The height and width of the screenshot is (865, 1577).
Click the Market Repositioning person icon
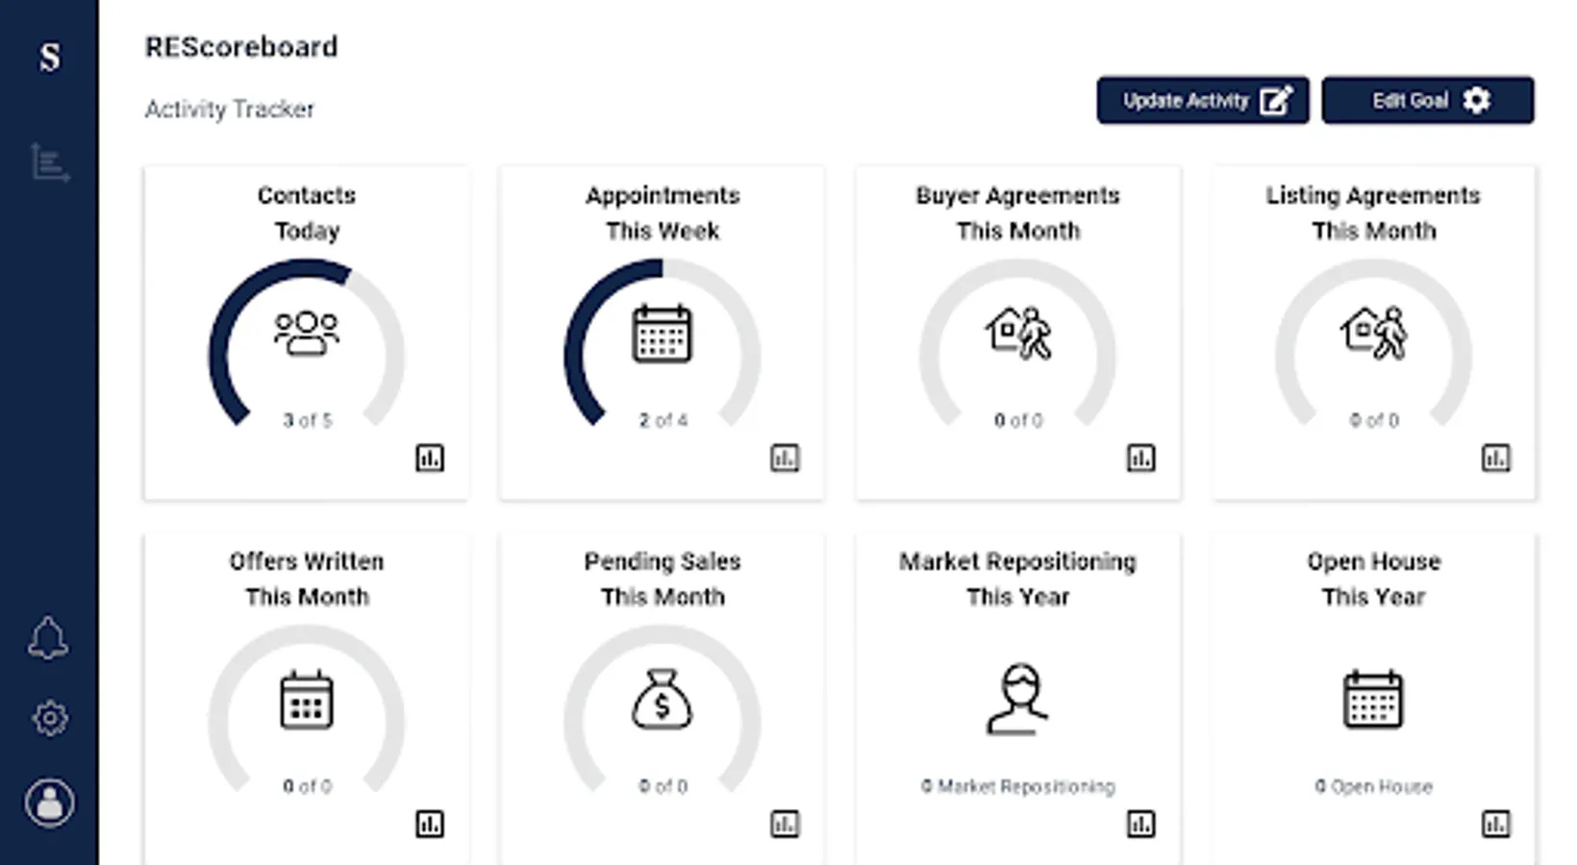coord(1017,699)
